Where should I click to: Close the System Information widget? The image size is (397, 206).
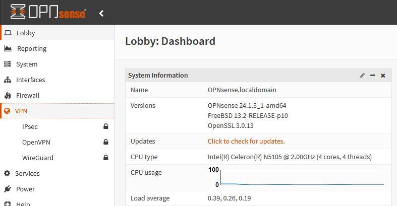pyautogui.click(x=383, y=76)
